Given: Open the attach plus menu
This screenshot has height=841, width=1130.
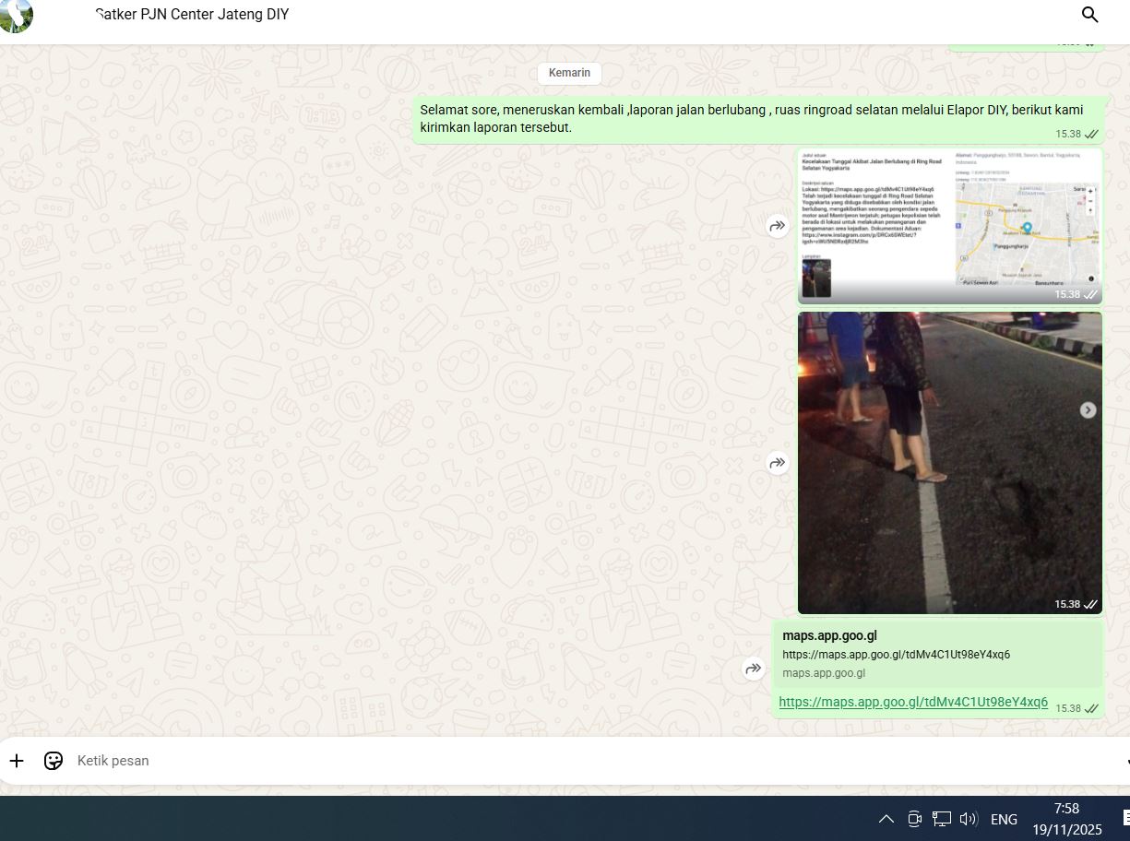Looking at the screenshot, I should pos(17,761).
